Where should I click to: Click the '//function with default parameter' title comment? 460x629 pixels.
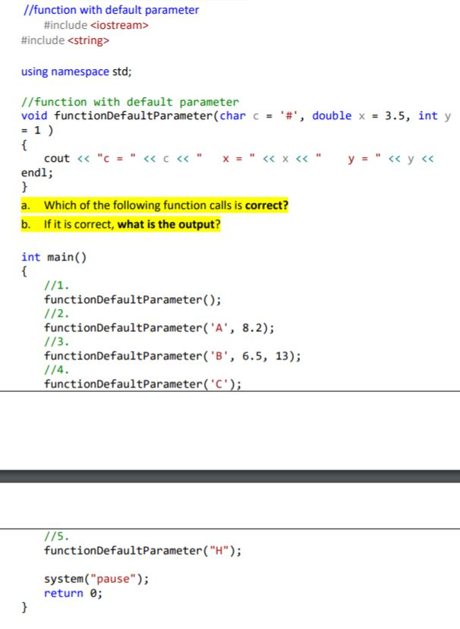[x=111, y=10]
